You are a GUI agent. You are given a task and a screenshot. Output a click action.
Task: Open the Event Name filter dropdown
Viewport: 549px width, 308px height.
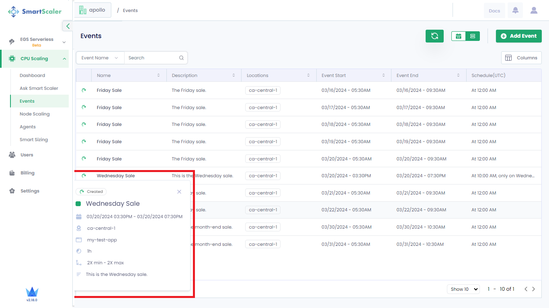100,58
